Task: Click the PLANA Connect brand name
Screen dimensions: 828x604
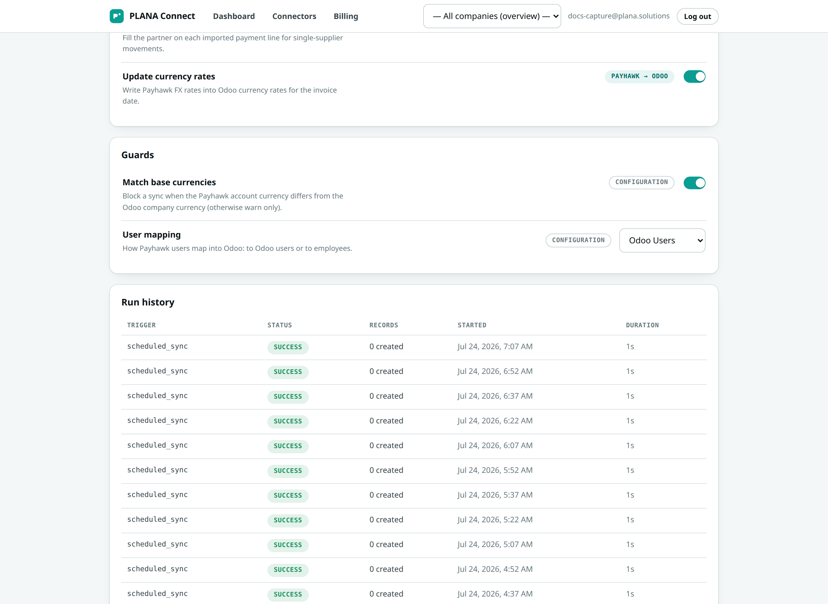Action: click(162, 16)
